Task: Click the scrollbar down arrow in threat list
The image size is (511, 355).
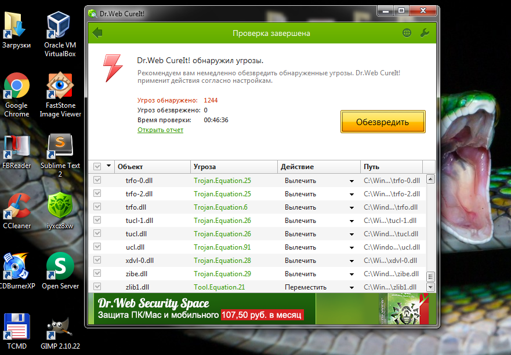Action: 430,287
